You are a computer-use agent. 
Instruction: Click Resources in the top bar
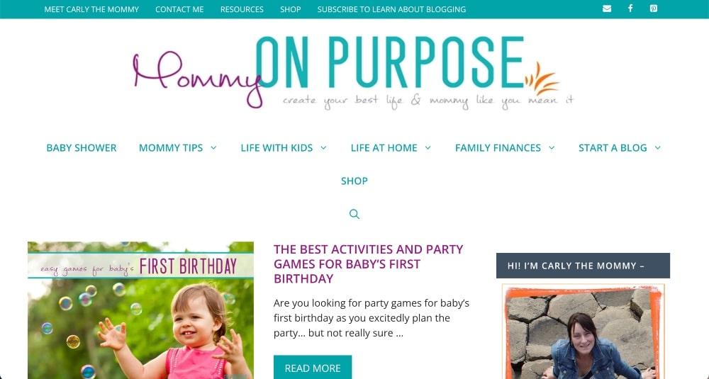pyautogui.click(x=242, y=9)
